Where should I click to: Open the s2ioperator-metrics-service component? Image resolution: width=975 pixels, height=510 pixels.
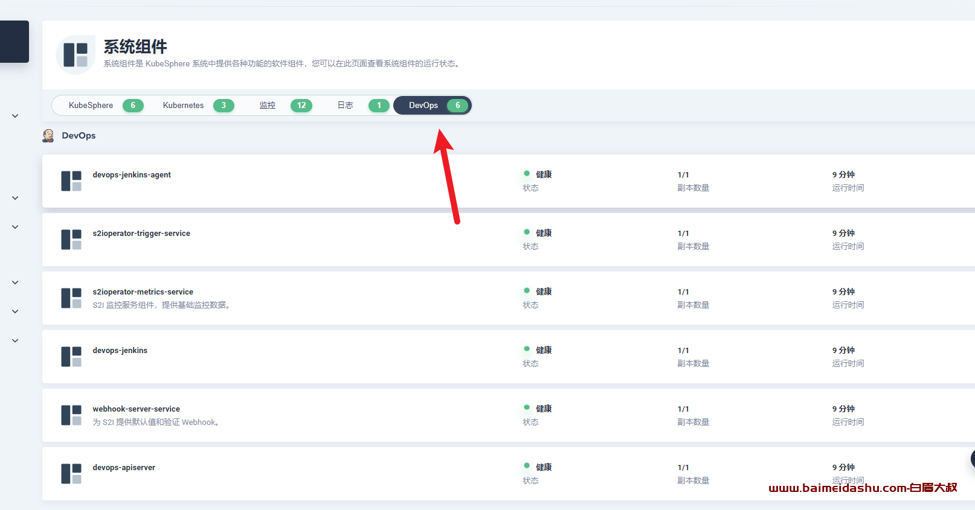[143, 292]
